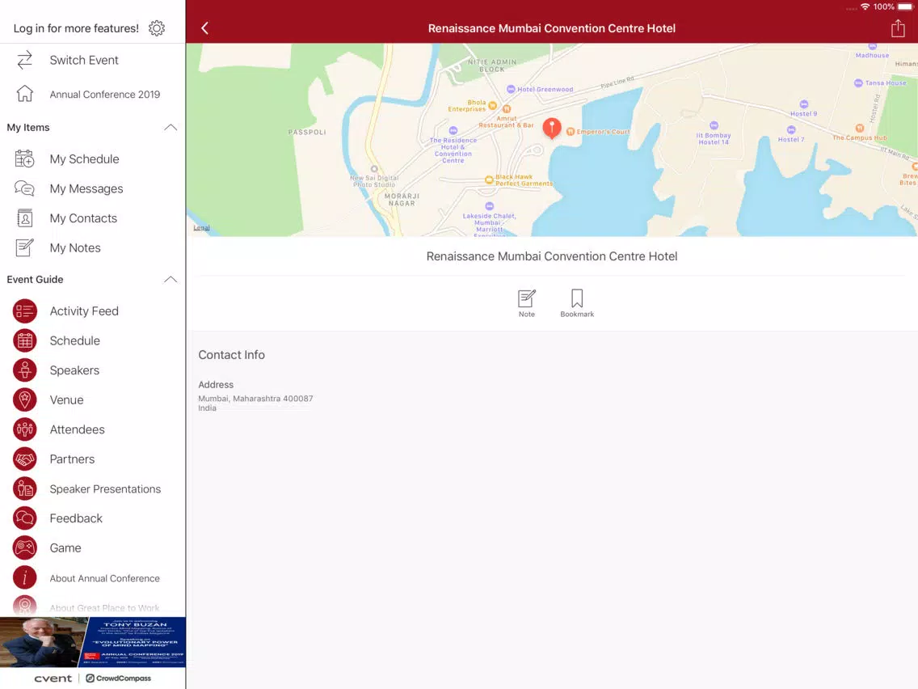Add a Note for this venue
This screenshot has height=689, width=918.
(x=526, y=303)
